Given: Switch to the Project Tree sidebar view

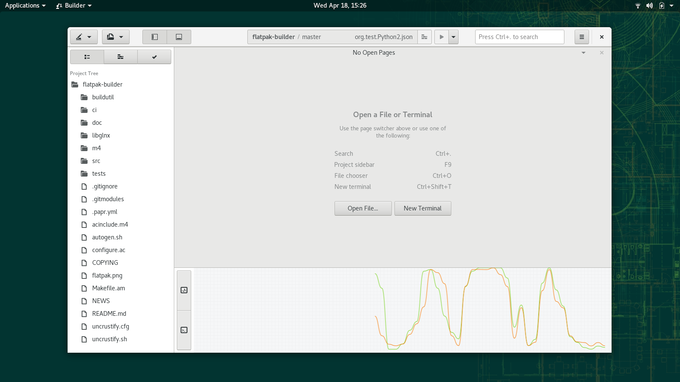Looking at the screenshot, I should [87, 57].
